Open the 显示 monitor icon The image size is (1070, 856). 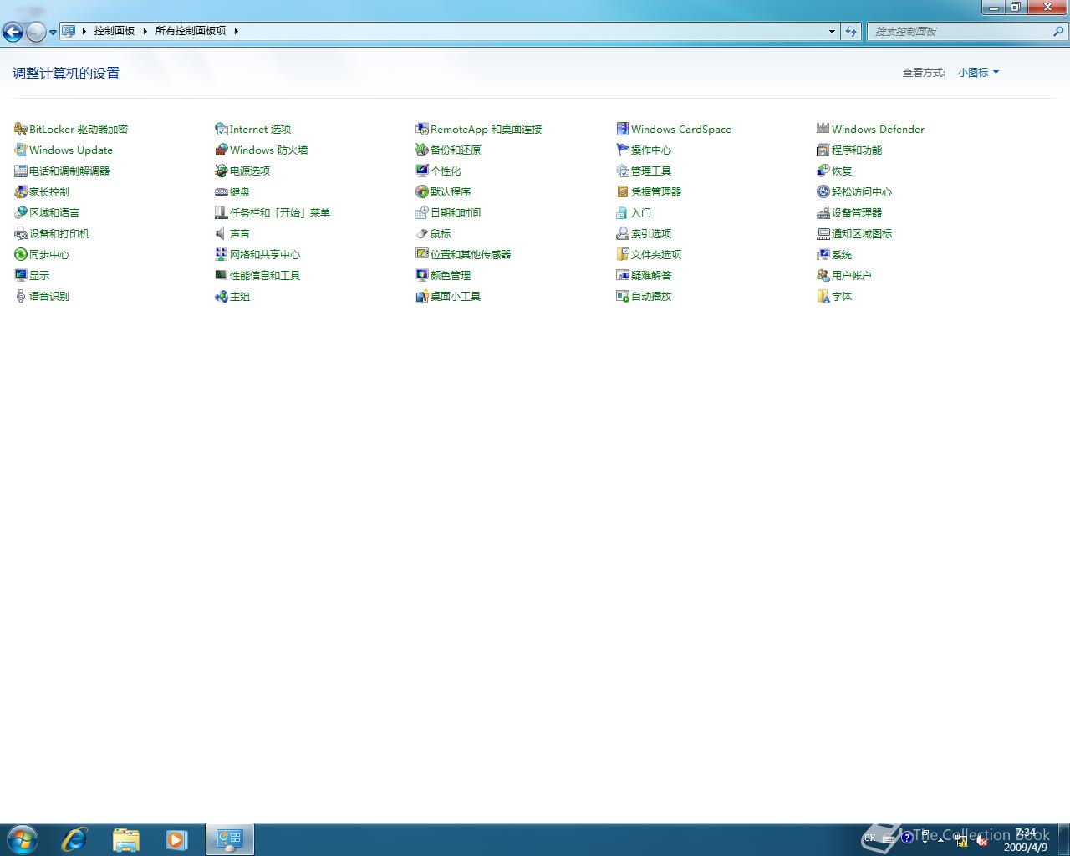tap(21, 275)
